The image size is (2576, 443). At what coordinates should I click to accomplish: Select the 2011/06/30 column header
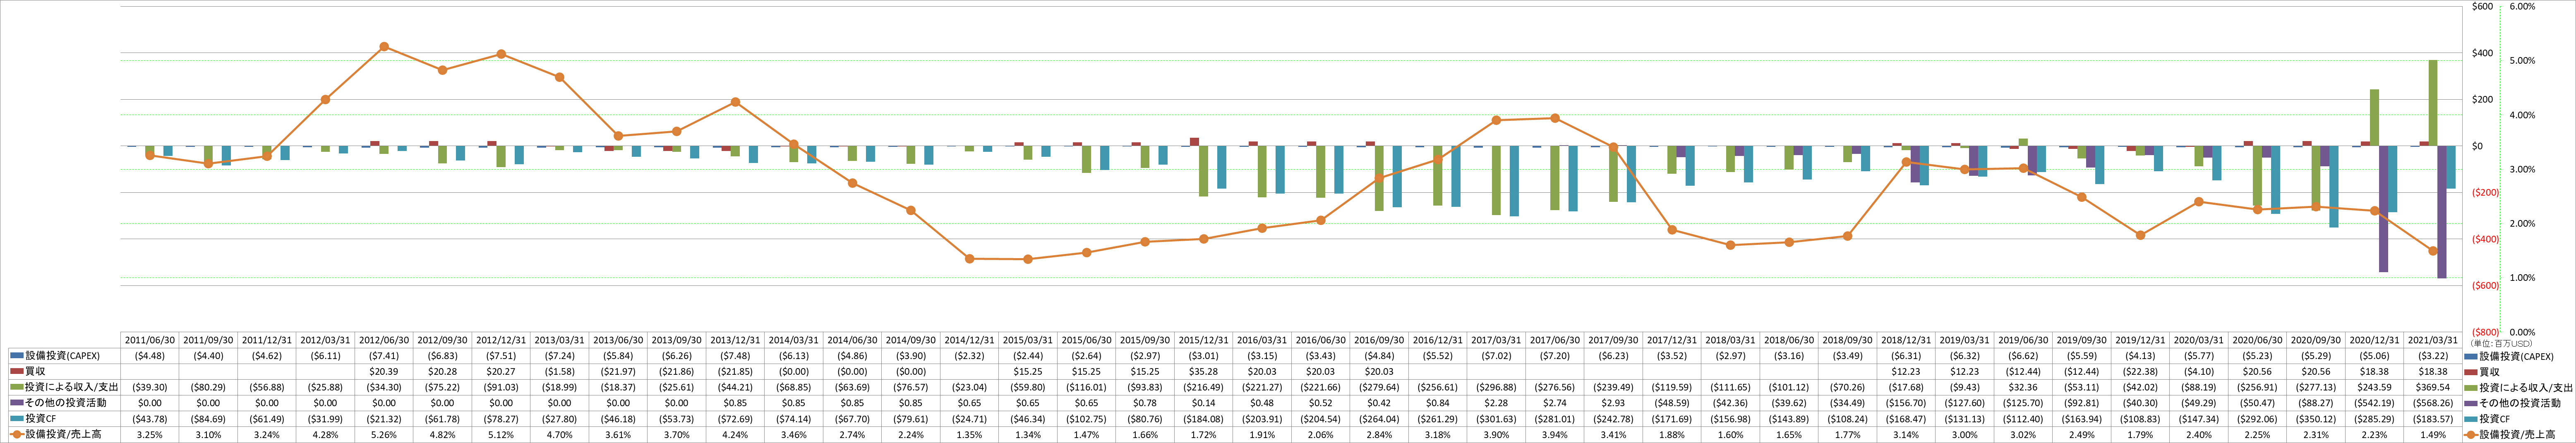point(150,340)
